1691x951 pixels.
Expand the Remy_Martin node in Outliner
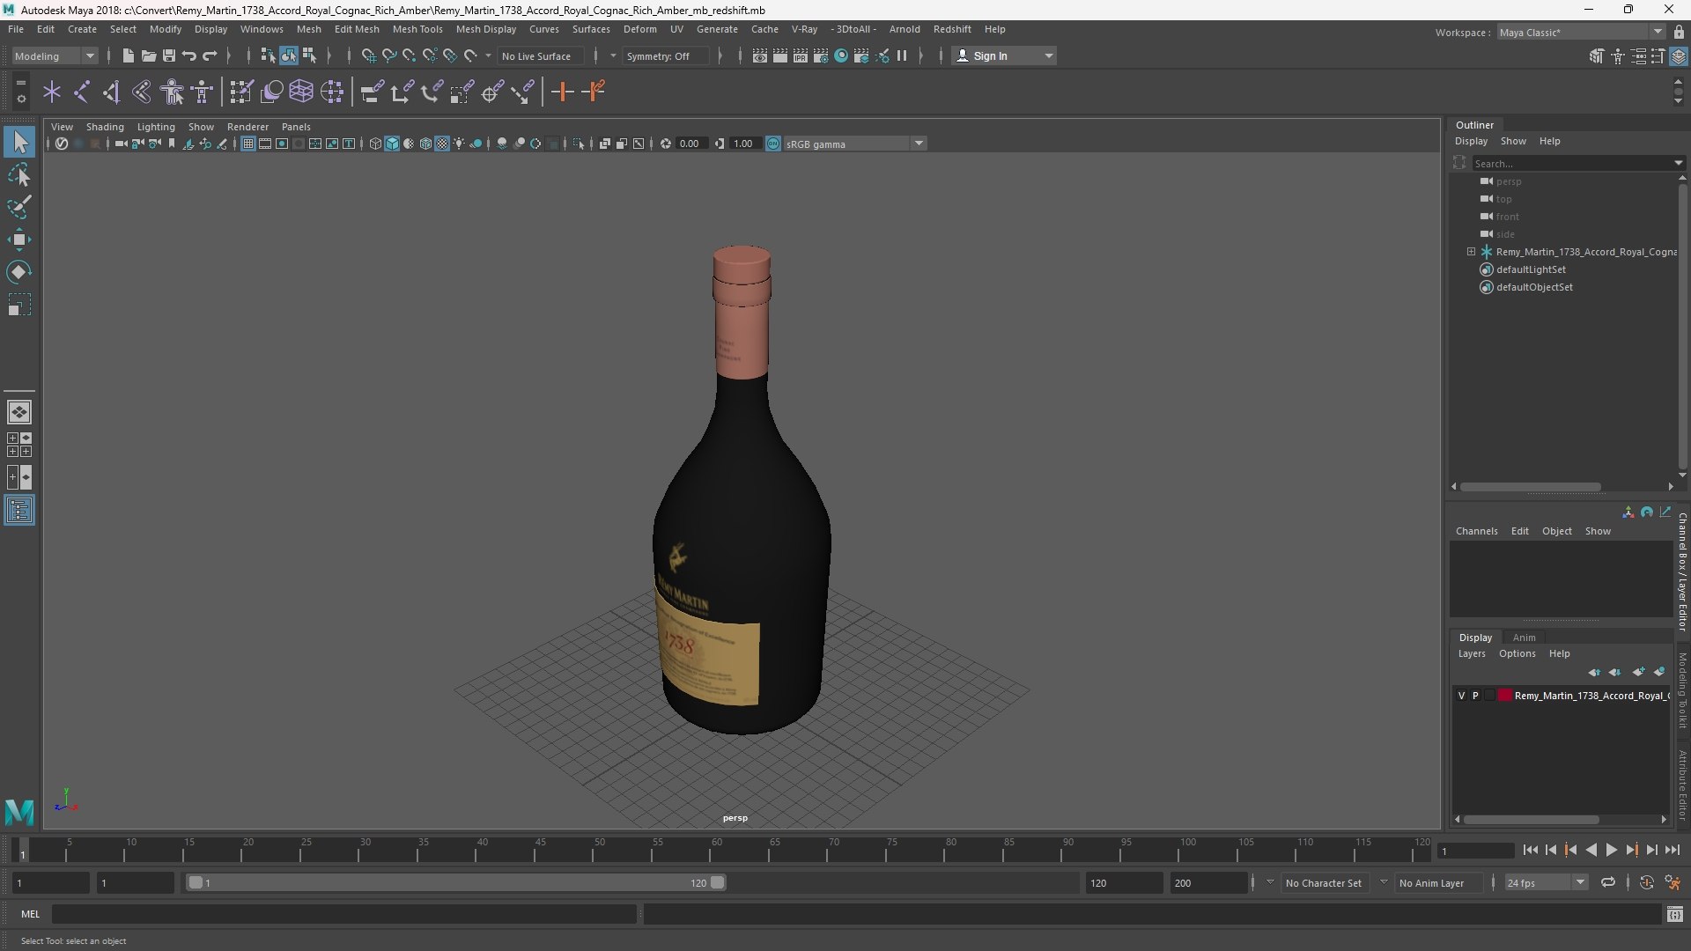coord(1471,252)
